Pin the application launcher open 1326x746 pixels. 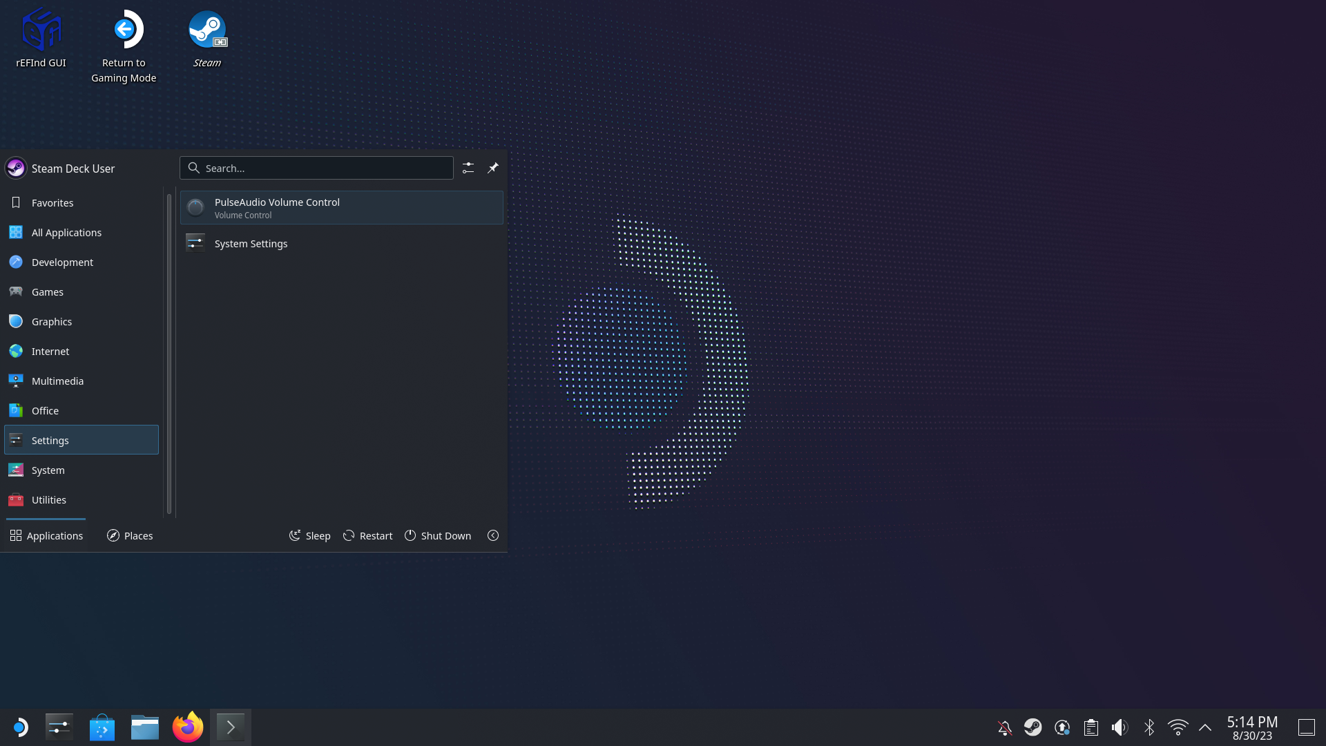pyautogui.click(x=493, y=168)
